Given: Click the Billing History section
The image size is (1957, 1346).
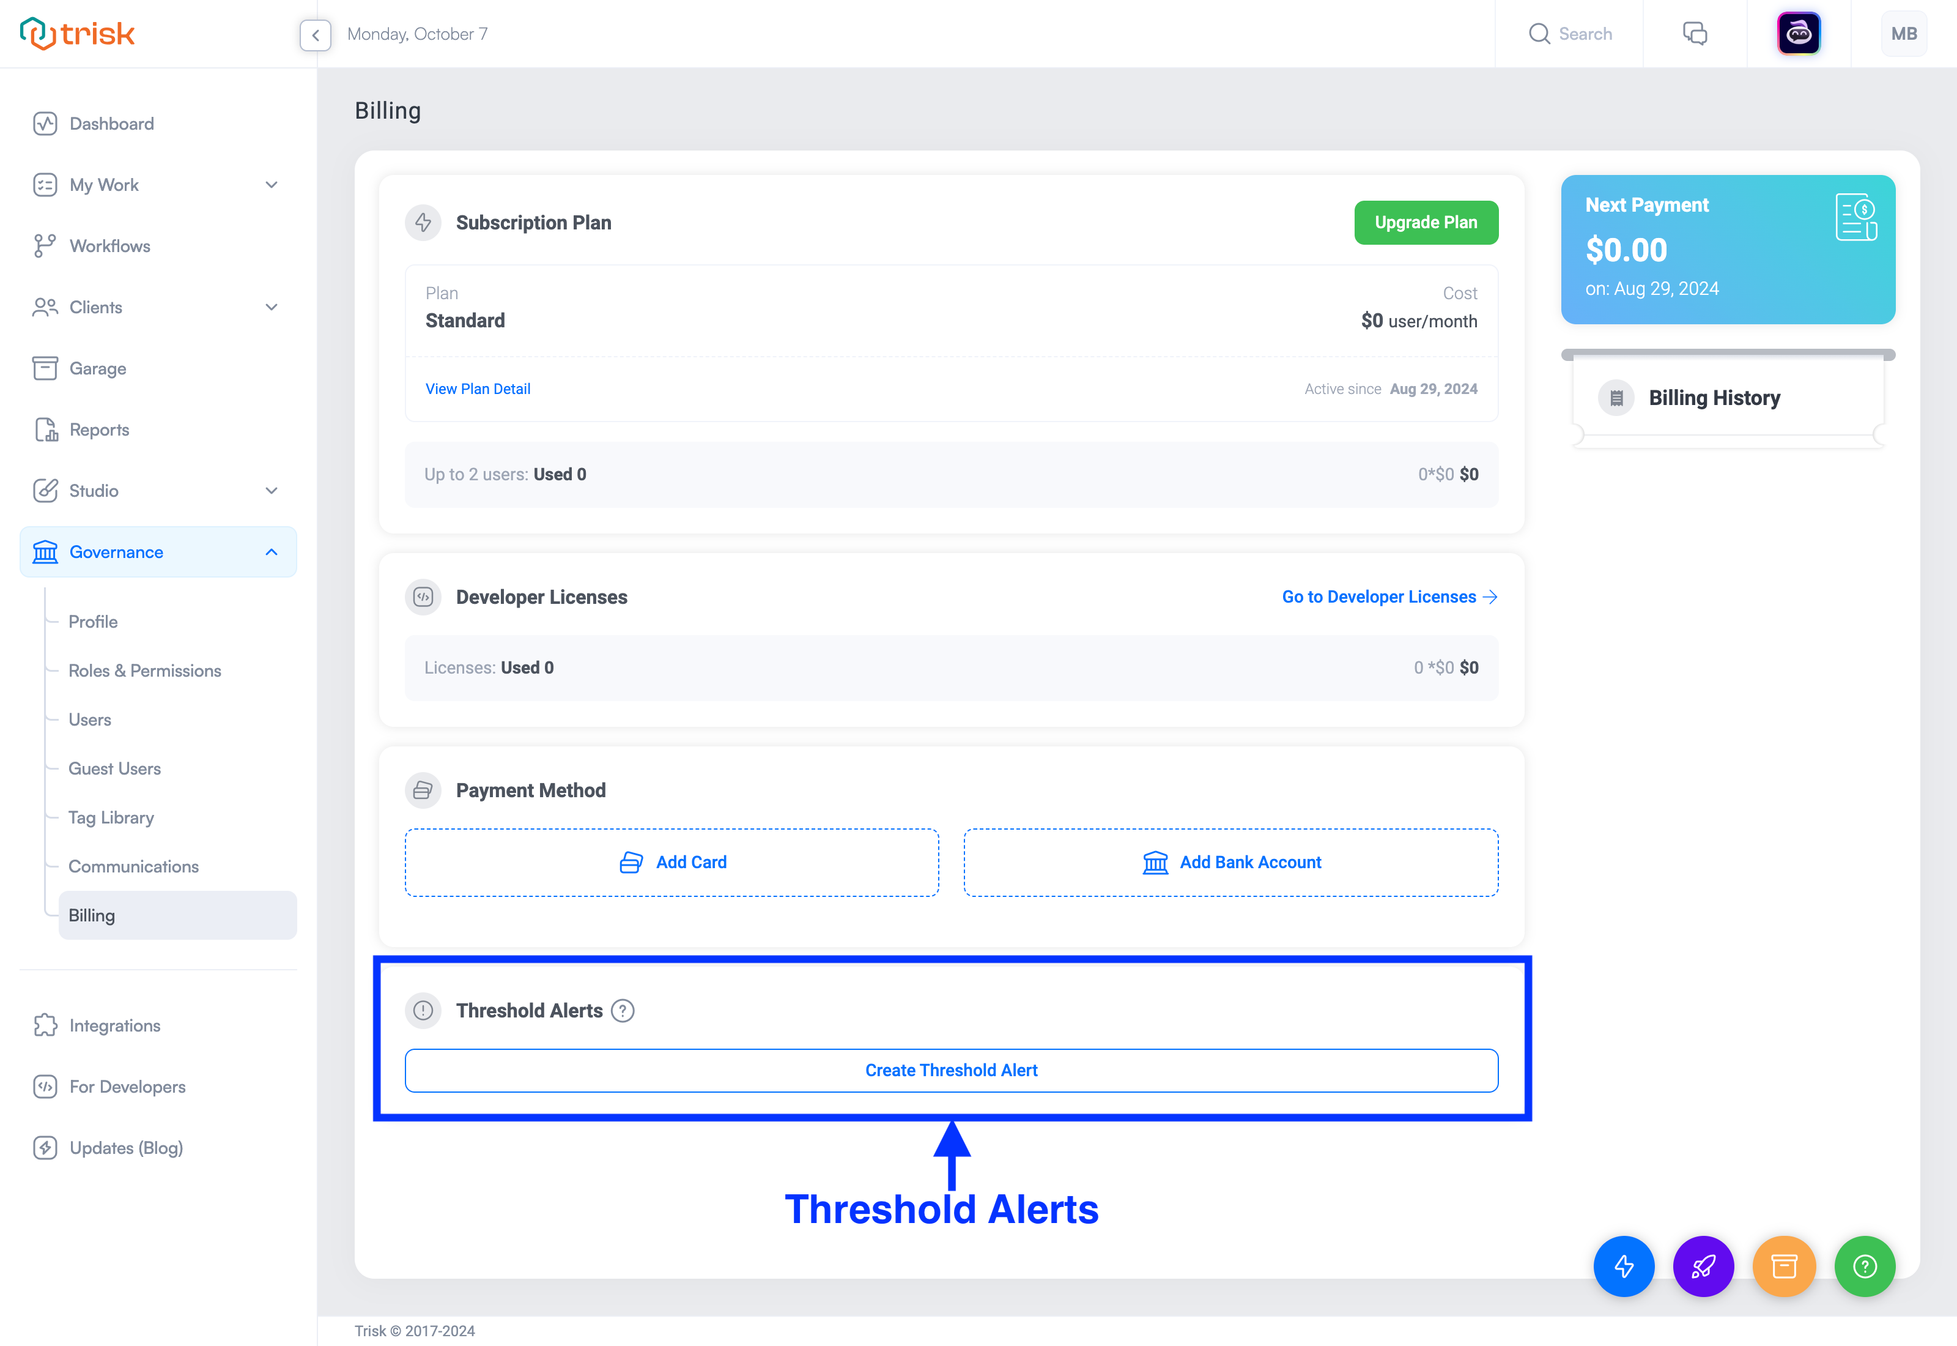Looking at the screenshot, I should (1728, 397).
